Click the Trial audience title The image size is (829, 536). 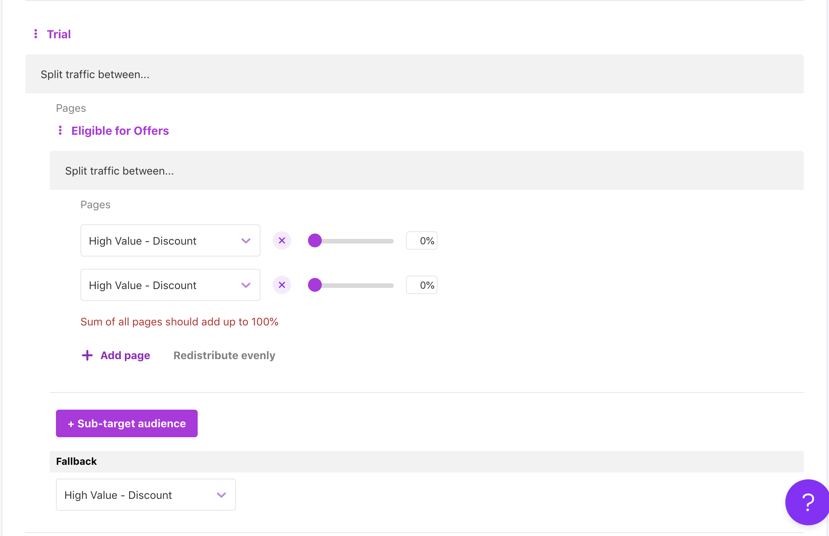click(x=59, y=34)
